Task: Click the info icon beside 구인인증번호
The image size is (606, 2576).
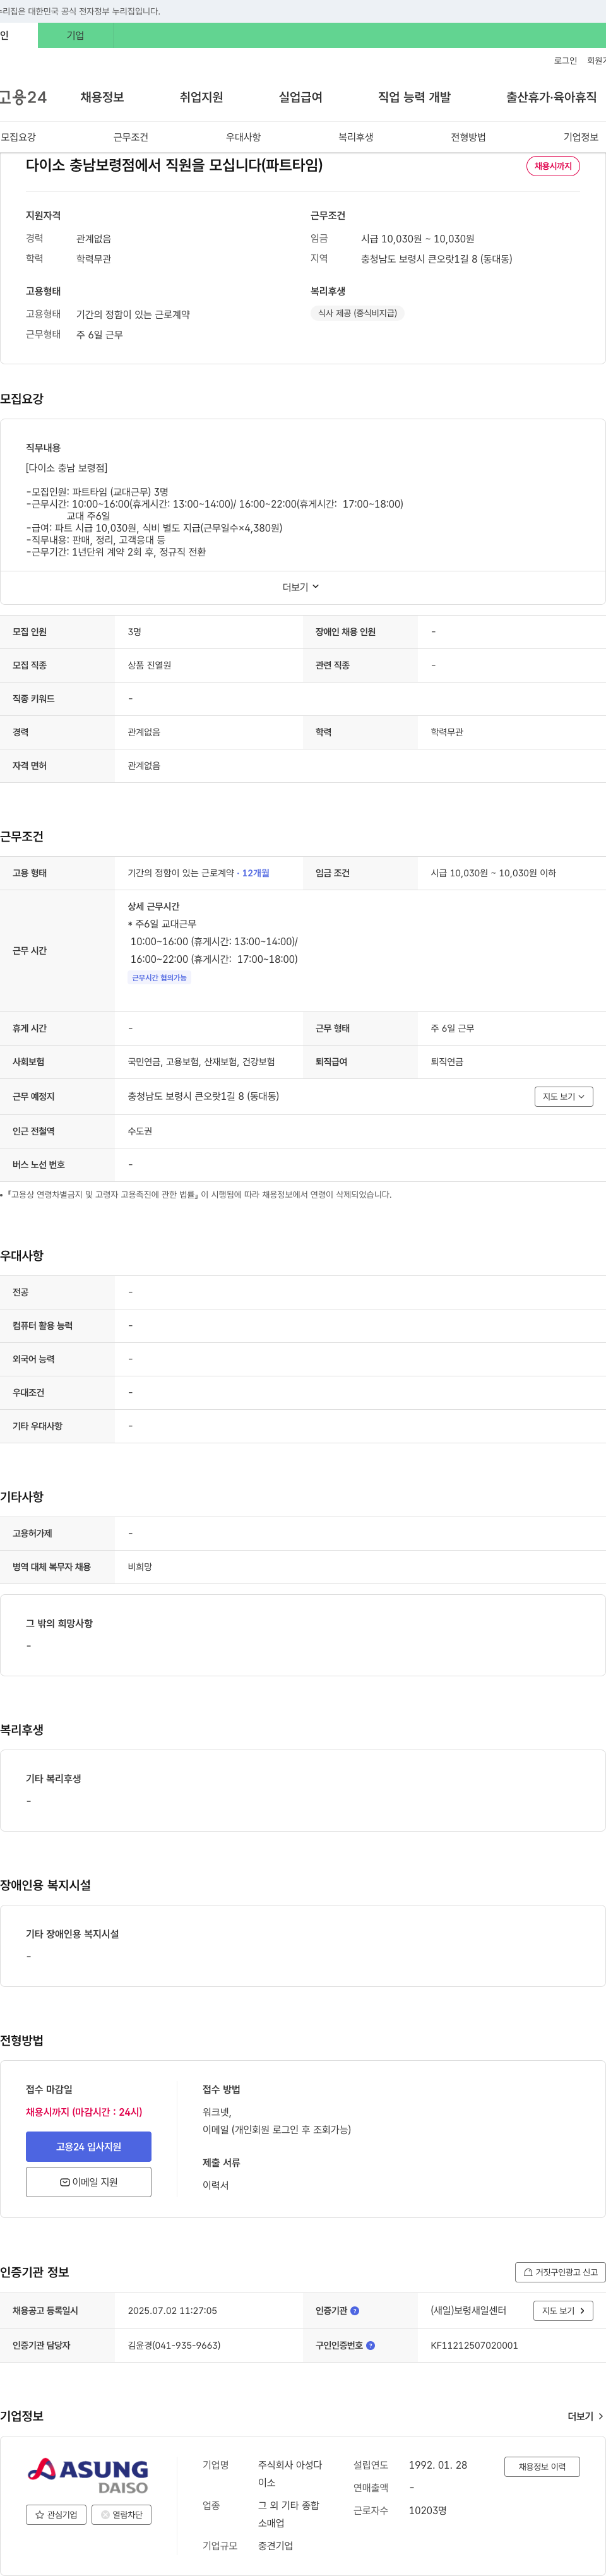Action: tap(370, 2345)
